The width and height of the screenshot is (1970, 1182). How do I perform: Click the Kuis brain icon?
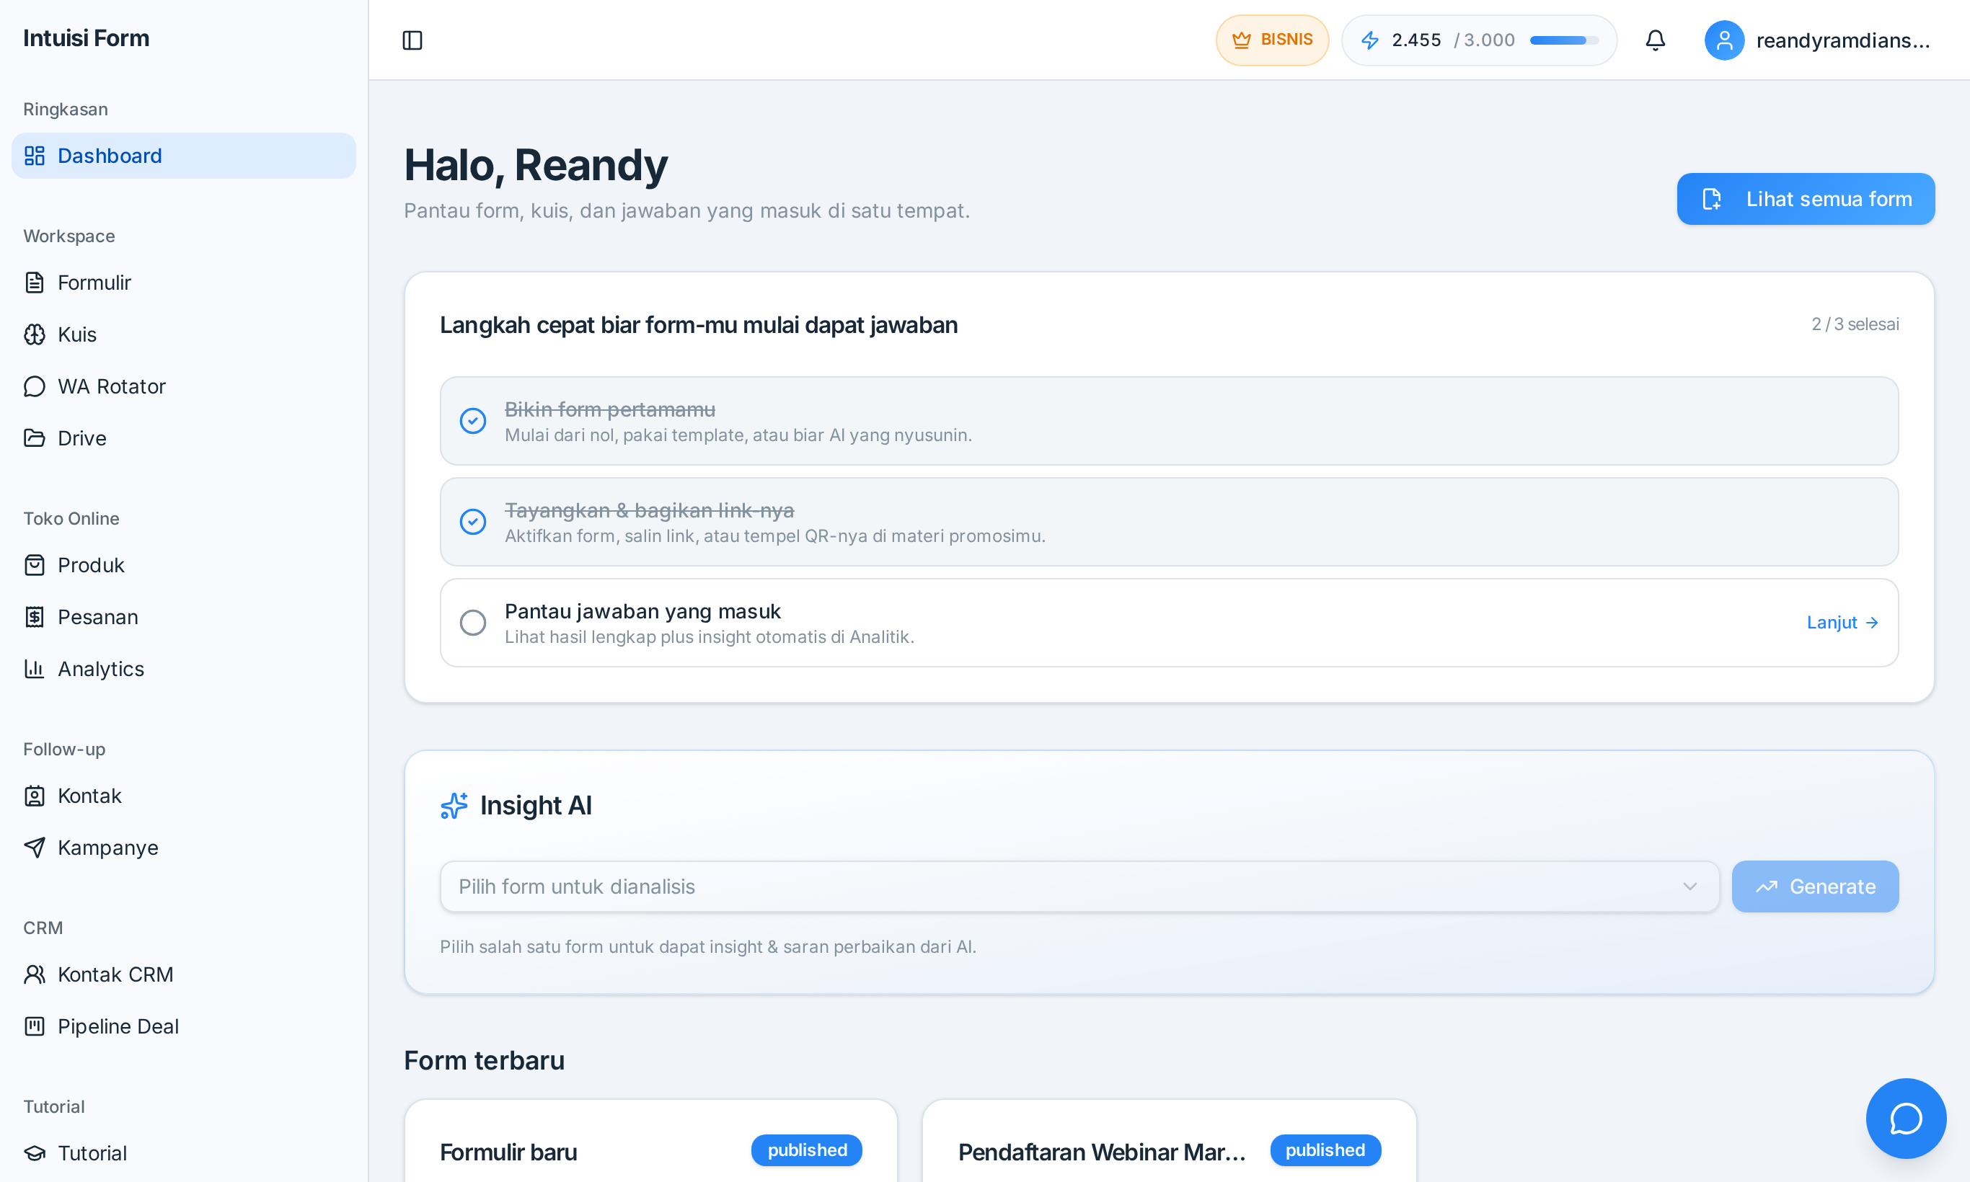click(x=35, y=334)
